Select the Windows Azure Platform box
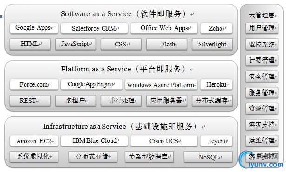Screen dimensions: 286x172 click(x=161, y=84)
